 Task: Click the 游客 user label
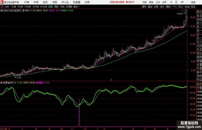[x=193, y=2]
